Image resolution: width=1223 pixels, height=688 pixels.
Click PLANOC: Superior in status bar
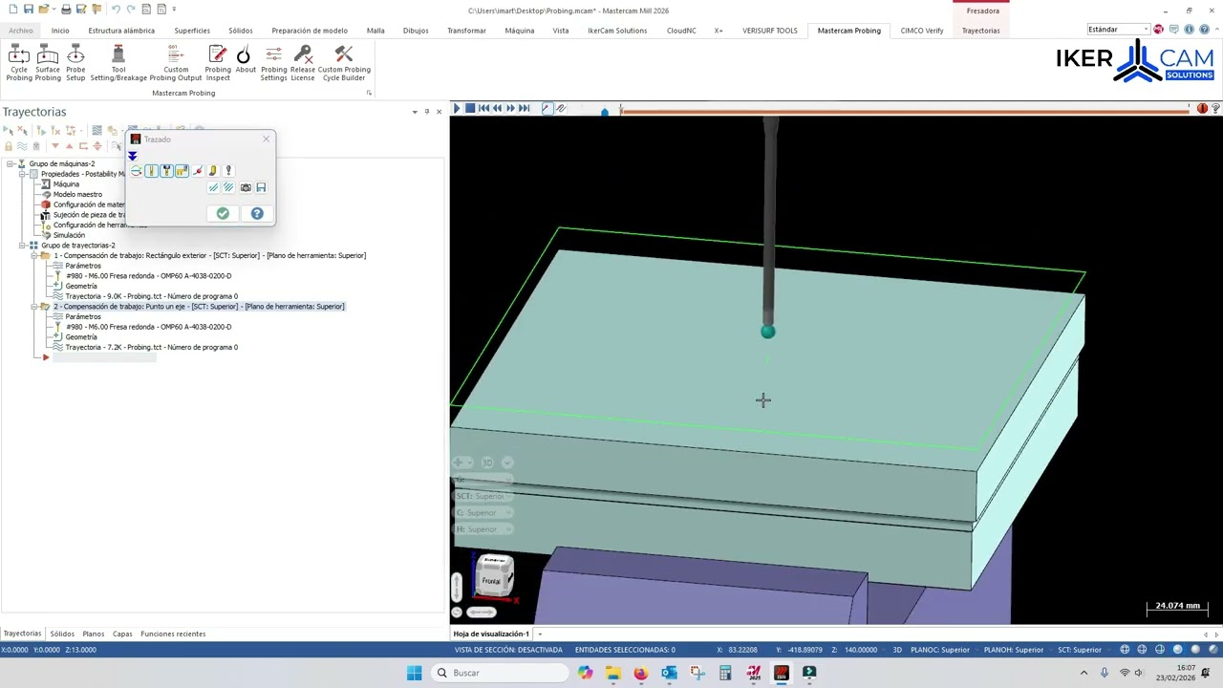(x=940, y=650)
